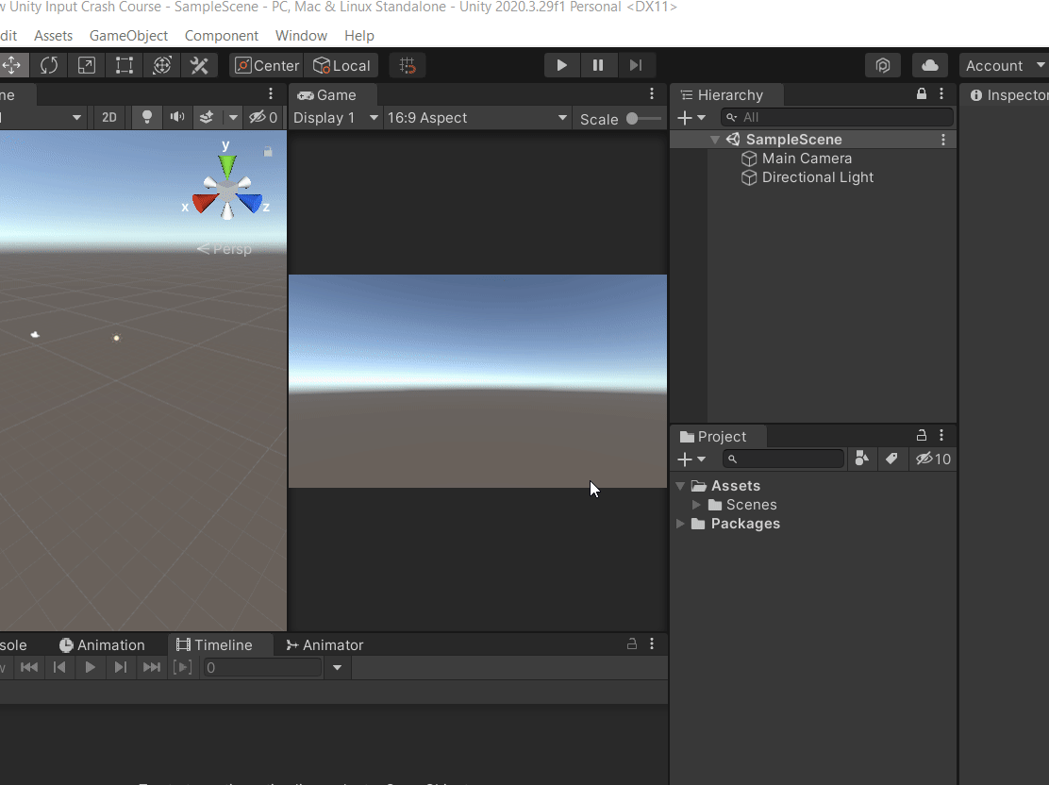Select the Move tool in the toolbar
The image size is (1049, 785).
click(x=13, y=65)
